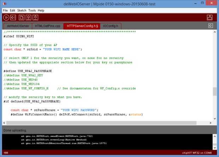Open the Help menu
This screenshot has height=157, width=219.
tap(41, 11)
